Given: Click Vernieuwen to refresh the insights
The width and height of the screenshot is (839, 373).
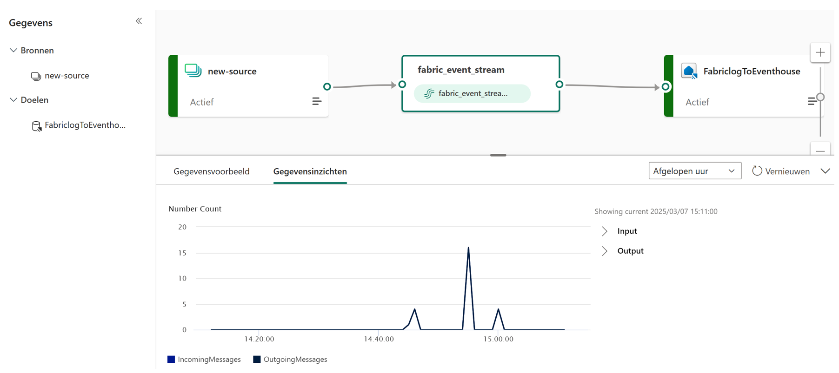Looking at the screenshot, I should (x=781, y=171).
